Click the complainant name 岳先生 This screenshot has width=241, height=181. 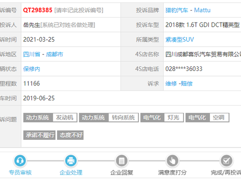[32, 25]
